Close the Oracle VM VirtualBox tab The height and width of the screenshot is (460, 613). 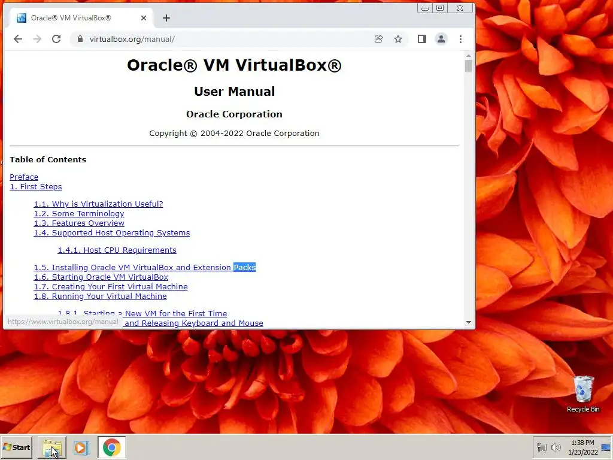tap(144, 18)
